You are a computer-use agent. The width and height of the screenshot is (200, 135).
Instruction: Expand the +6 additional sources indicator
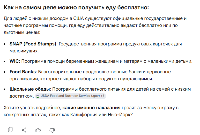click(102, 96)
